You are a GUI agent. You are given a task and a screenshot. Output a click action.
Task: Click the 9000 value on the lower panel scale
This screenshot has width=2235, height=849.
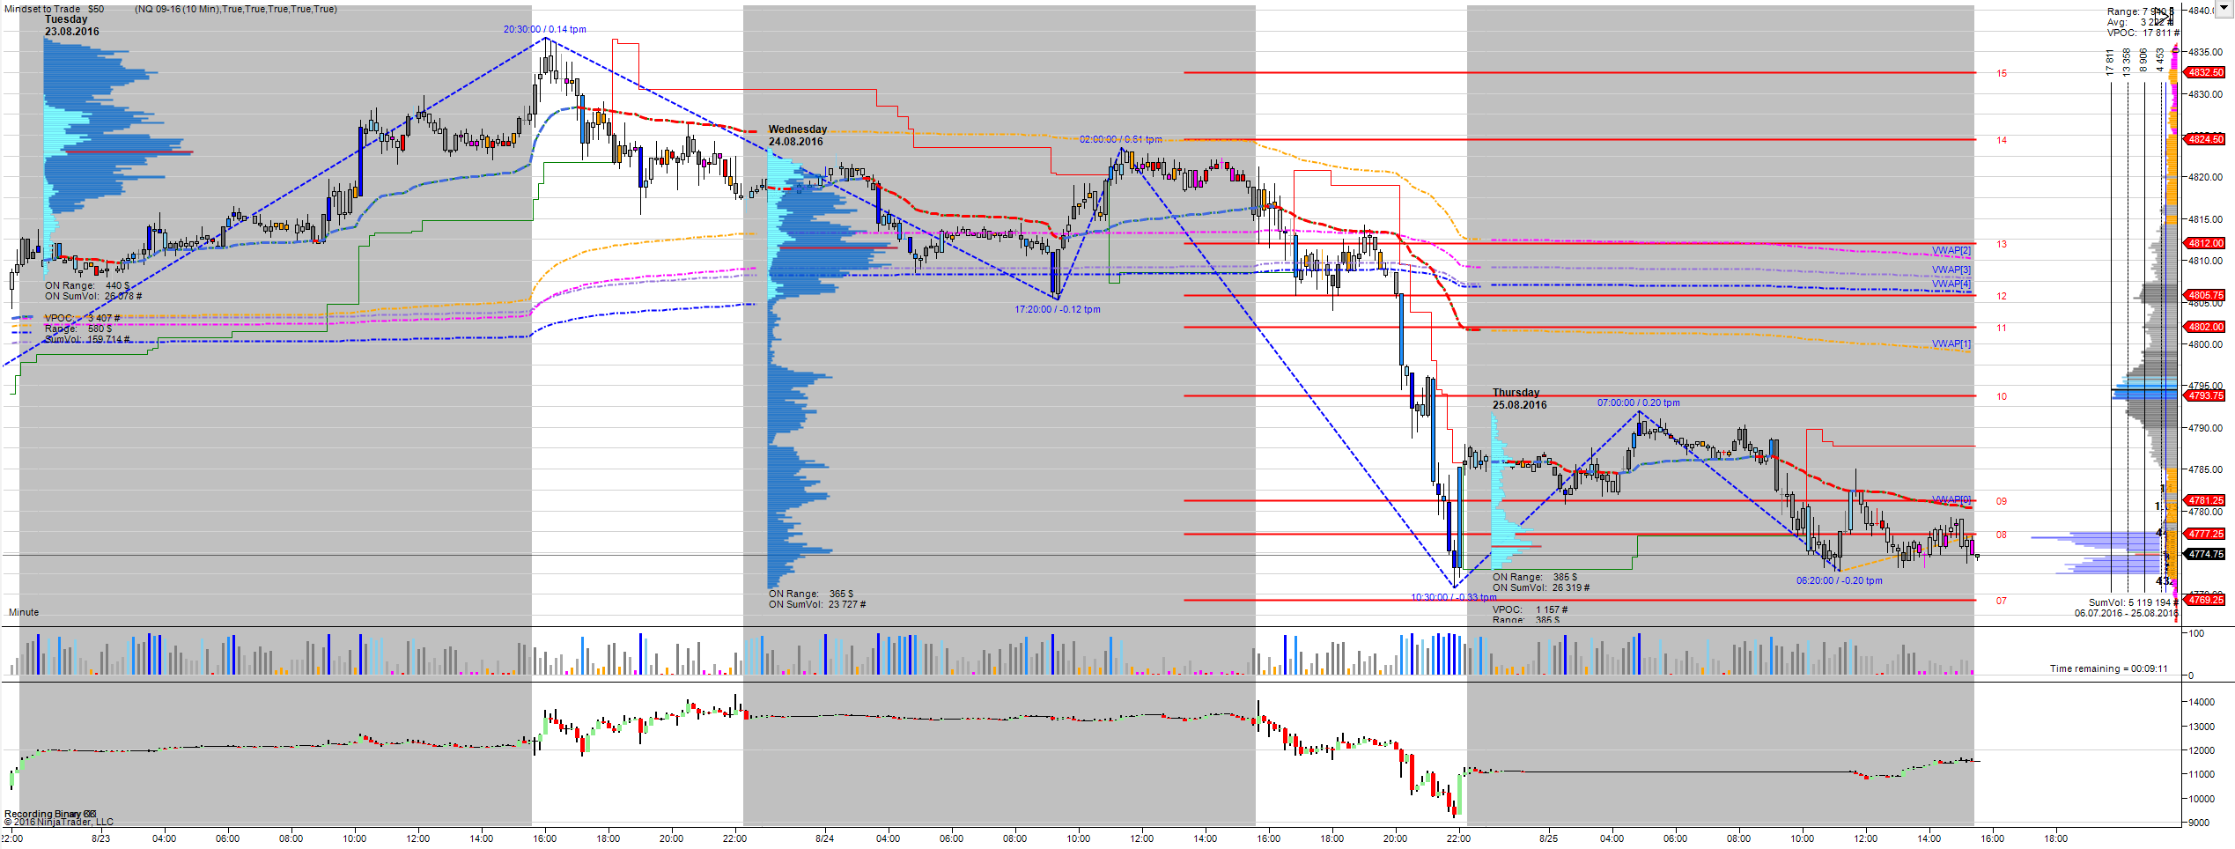pyautogui.click(x=2200, y=823)
